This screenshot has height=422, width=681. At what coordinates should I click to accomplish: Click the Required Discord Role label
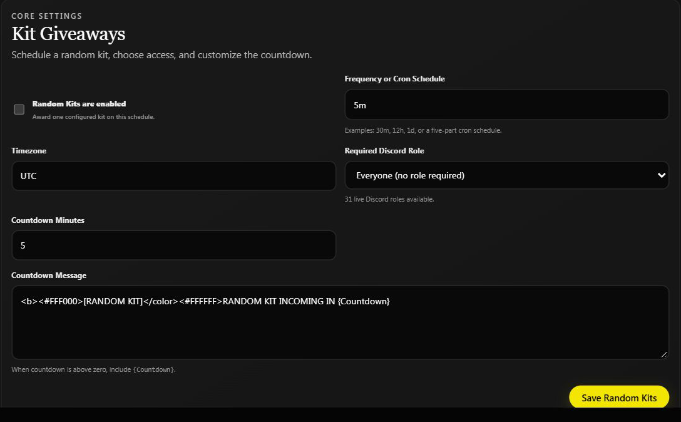point(384,150)
